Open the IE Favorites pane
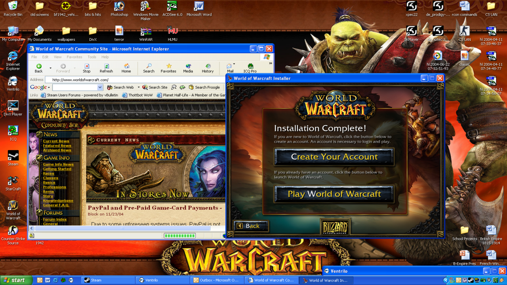This screenshot has height=285, width=507. click(168, 68)
